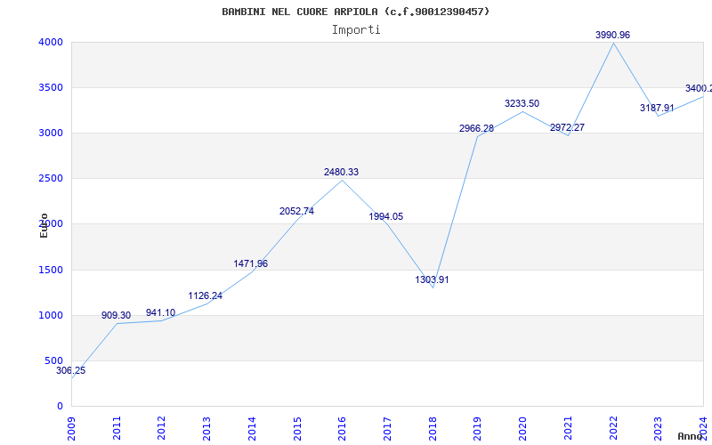Select the 1303.91 data label
Image resolution: width=712 pixels, height=445 pixels.
432,279
